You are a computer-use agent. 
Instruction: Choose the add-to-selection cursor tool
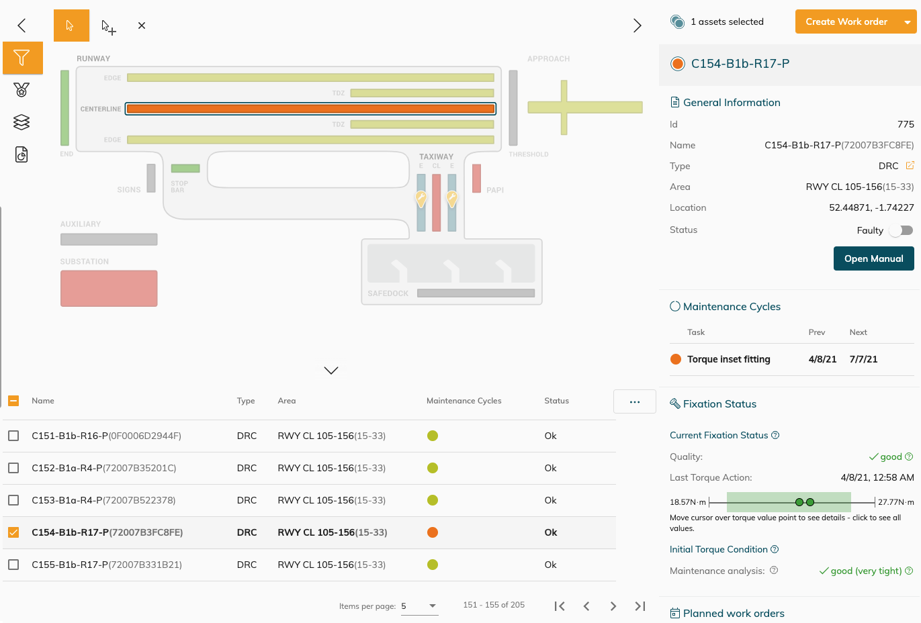coord(108,27)
